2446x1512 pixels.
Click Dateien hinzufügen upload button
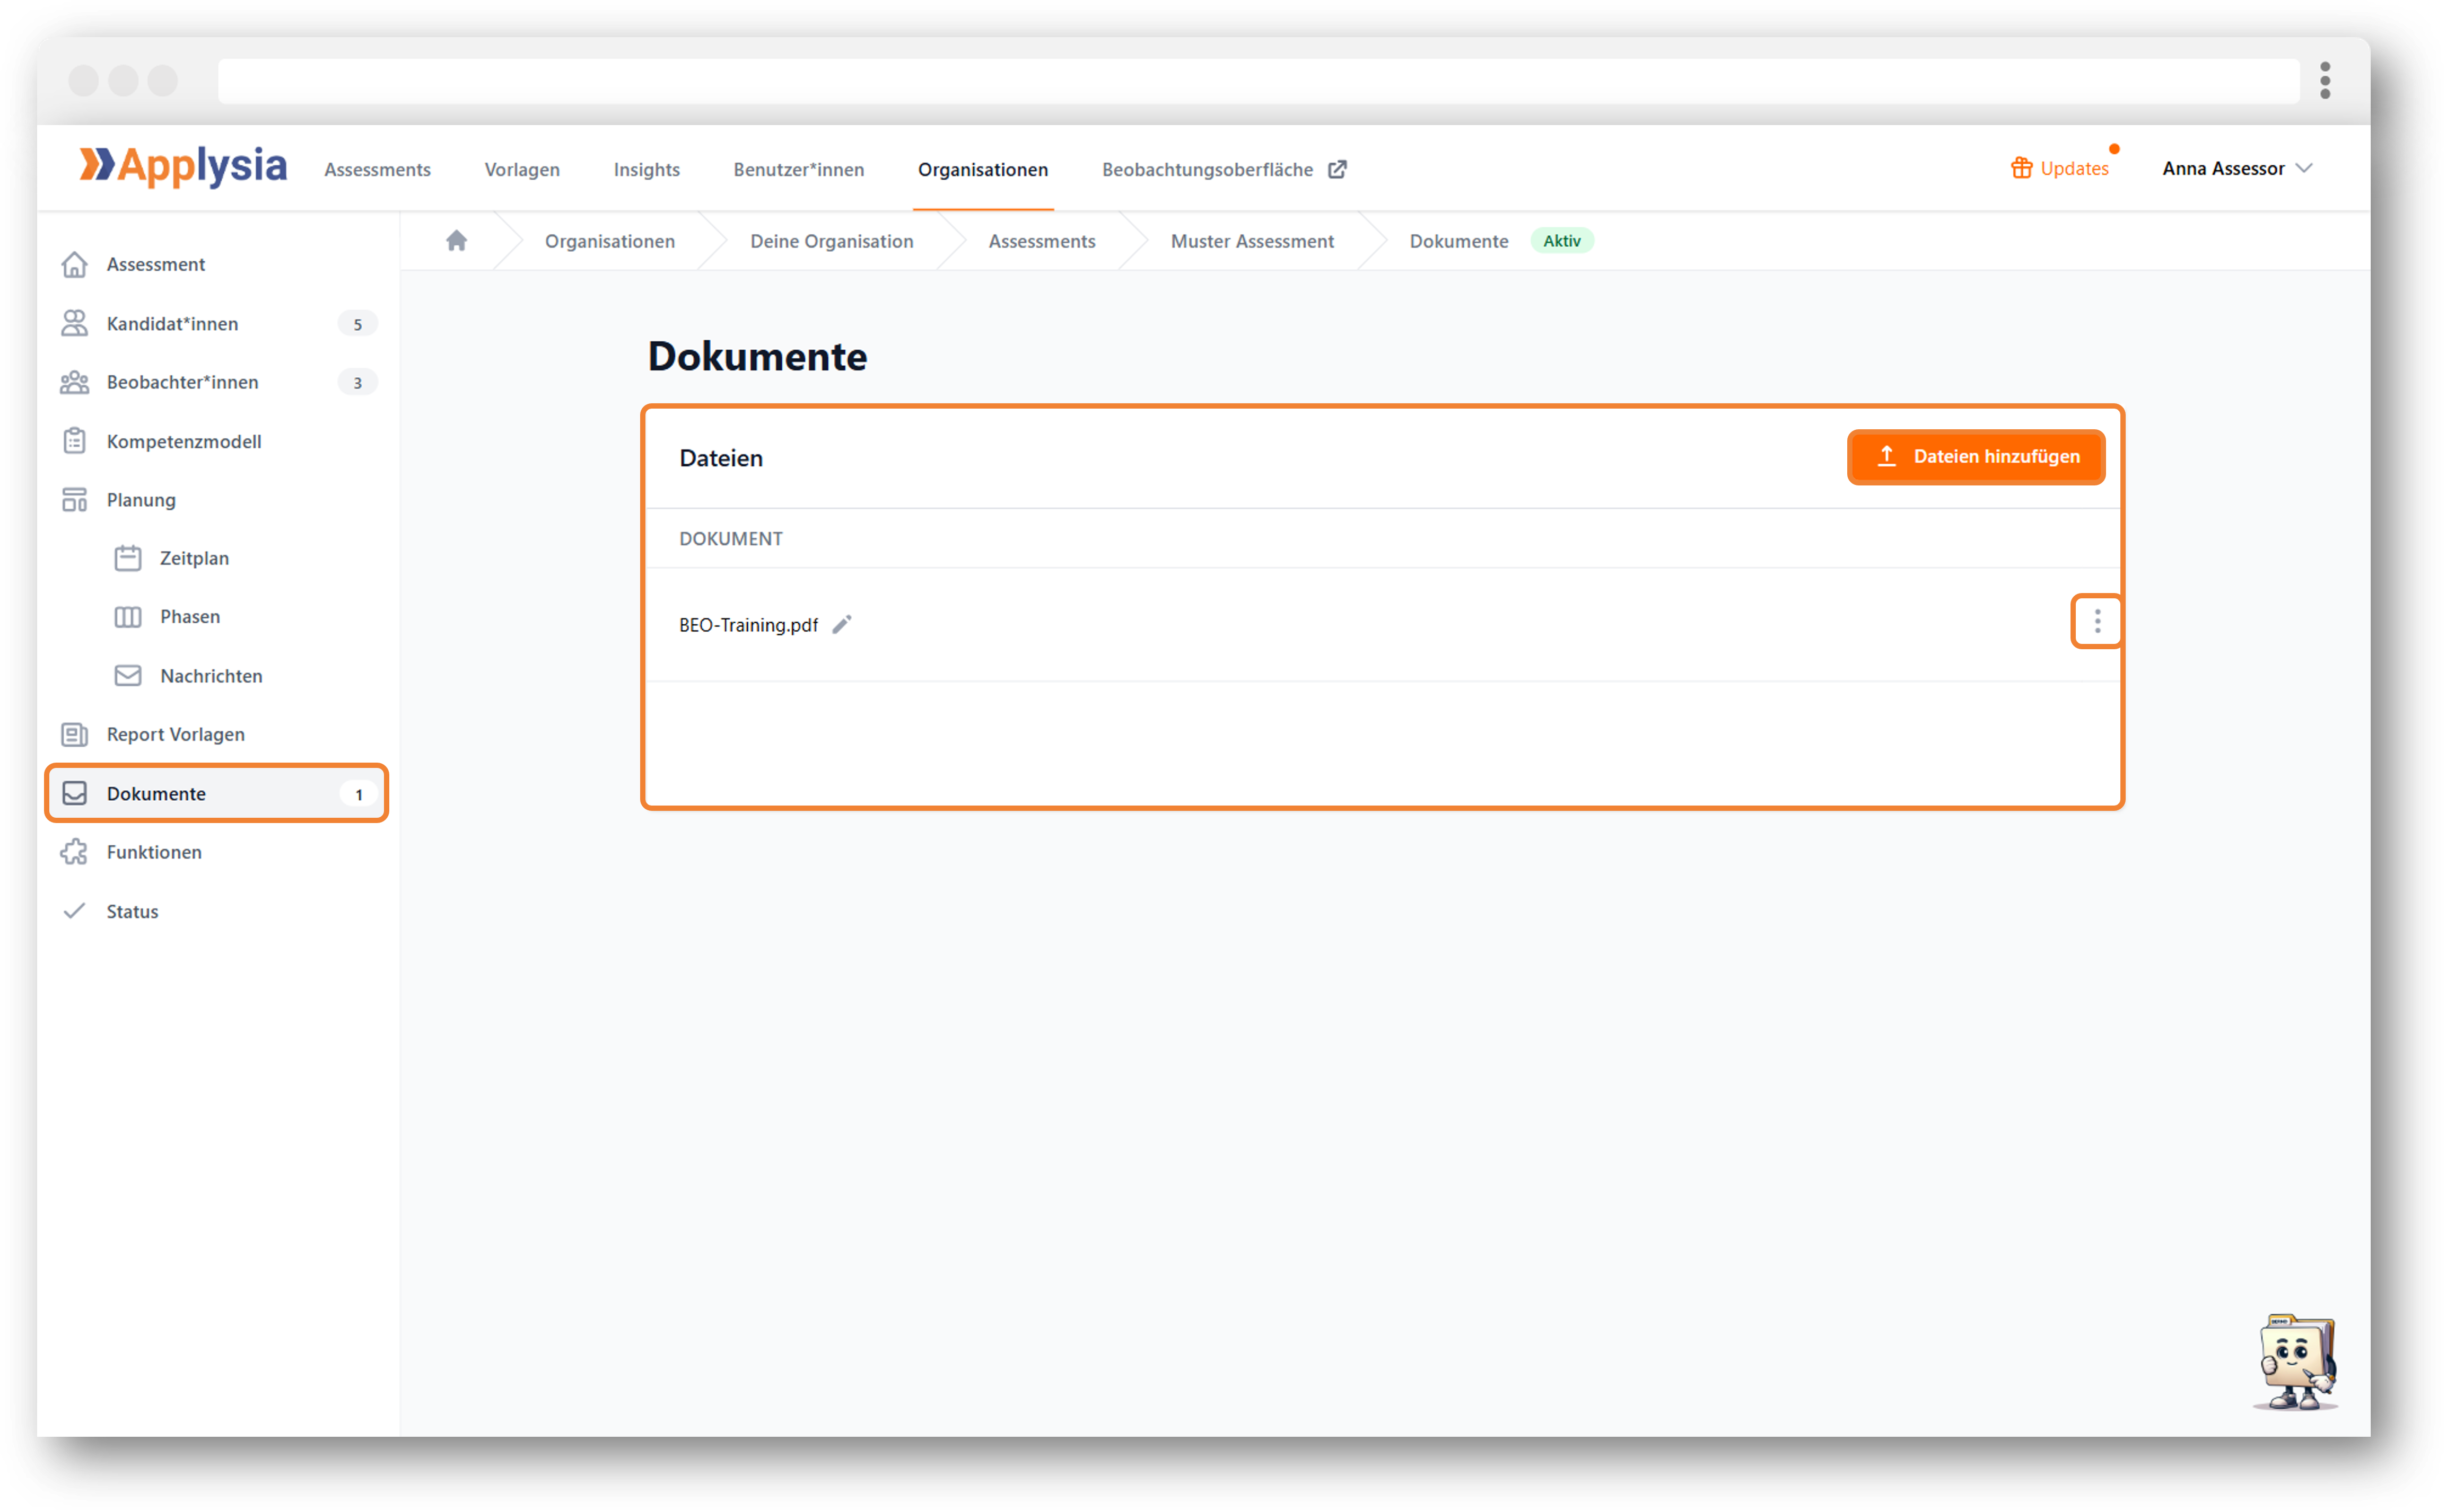coord(1976,457)
